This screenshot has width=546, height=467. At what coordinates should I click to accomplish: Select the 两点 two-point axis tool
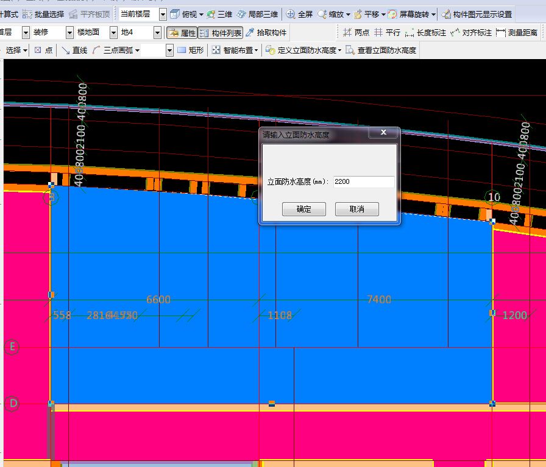pos(356,33)
